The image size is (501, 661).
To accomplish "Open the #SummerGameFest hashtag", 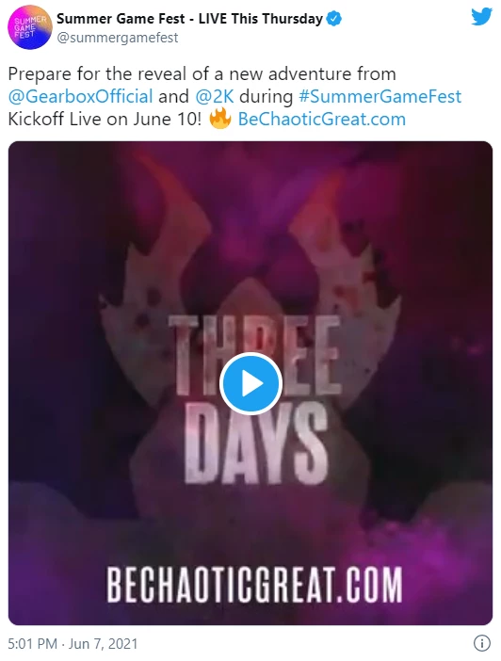I will click(x=380, y=96).
